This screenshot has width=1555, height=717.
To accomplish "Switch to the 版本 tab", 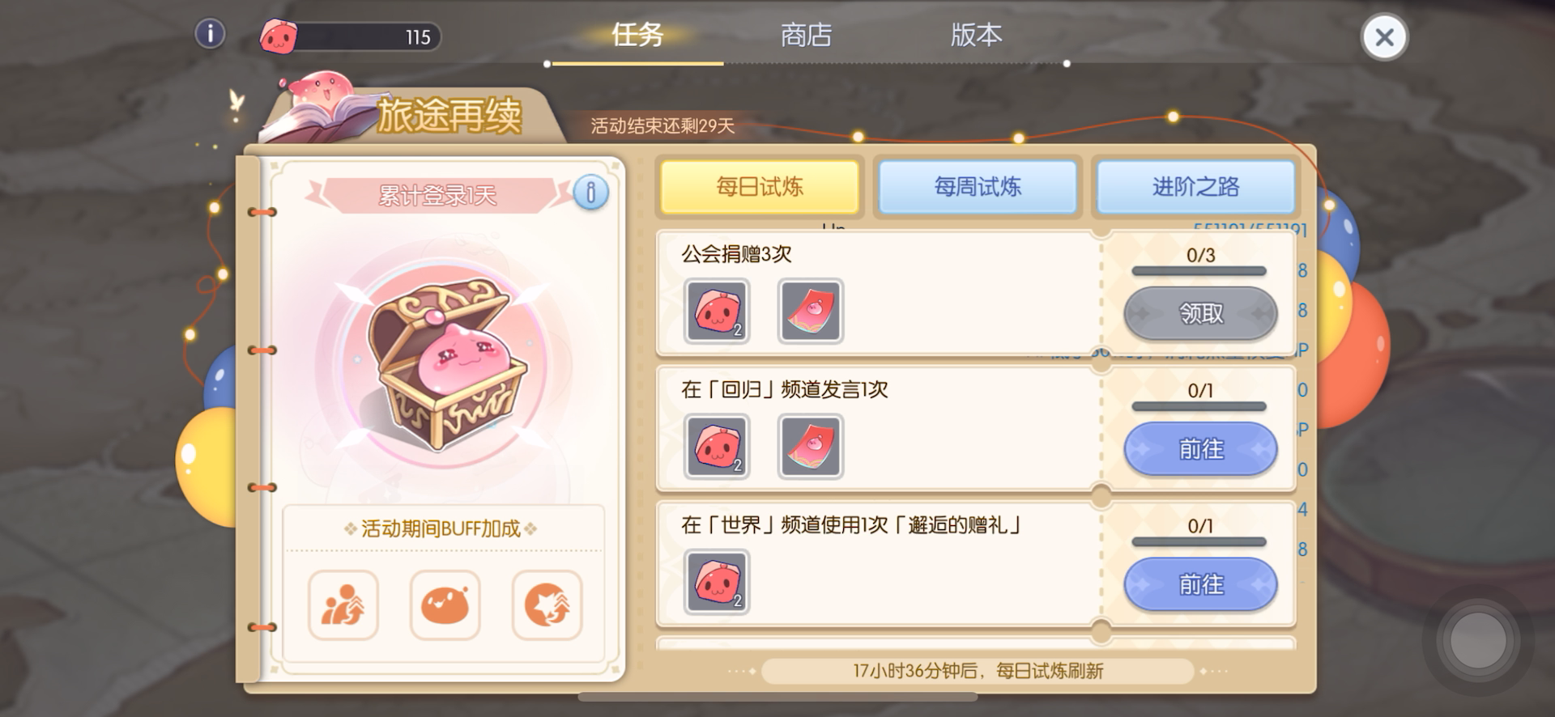I will [x=976, y=35].
